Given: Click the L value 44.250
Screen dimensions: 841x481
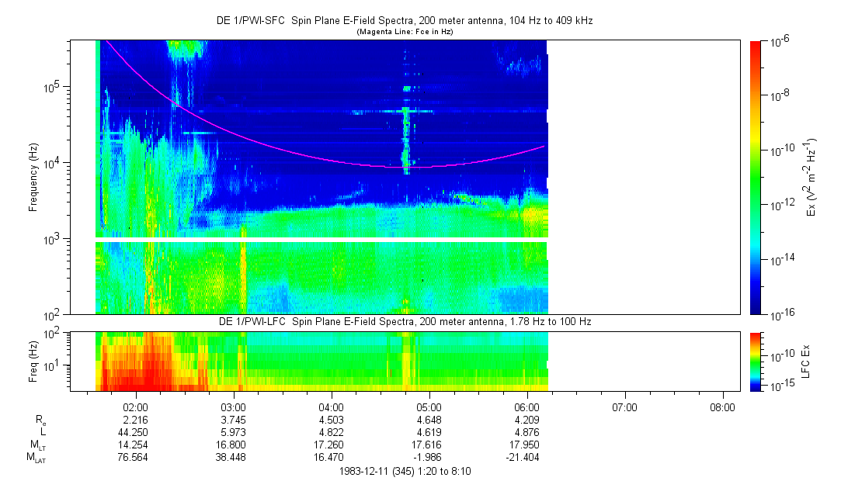Looking at the screenshot, I should point(136,432).
